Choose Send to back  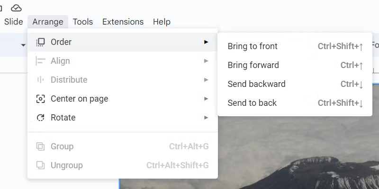coord(252,103)
